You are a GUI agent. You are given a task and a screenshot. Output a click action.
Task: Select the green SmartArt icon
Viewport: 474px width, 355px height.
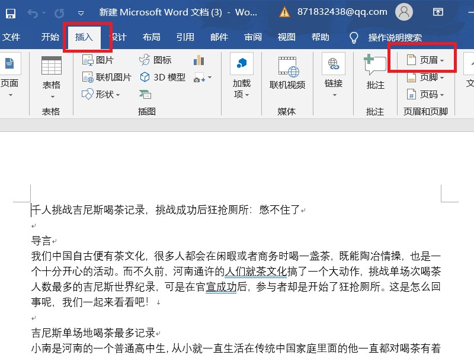tap(145, 94)
